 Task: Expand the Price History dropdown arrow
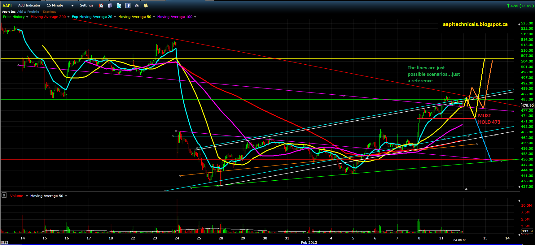27,17
